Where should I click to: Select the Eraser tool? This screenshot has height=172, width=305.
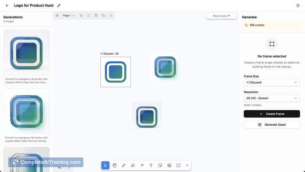[x=133, y=166]
